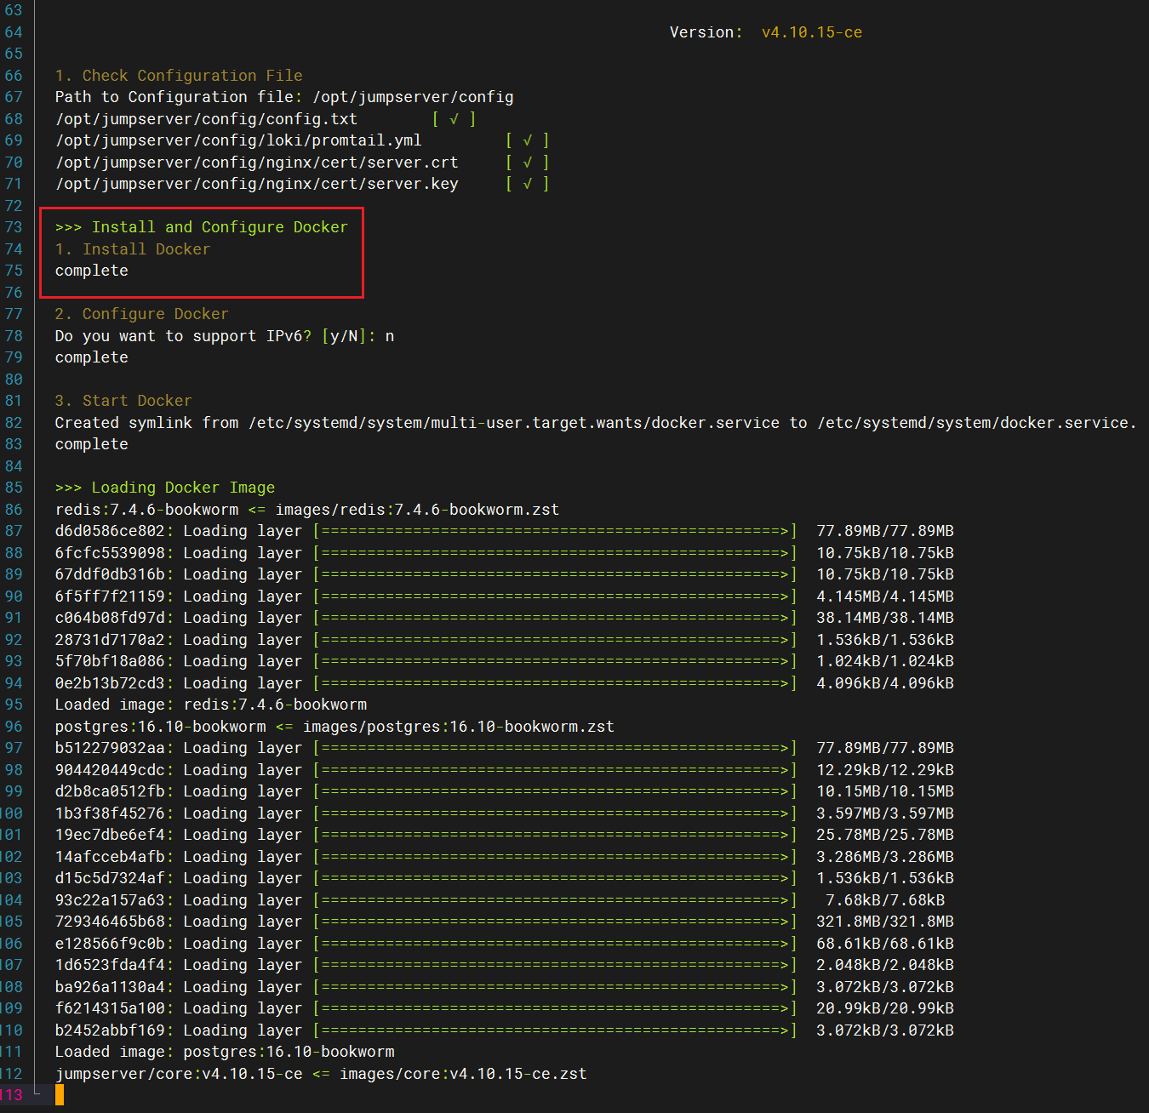This screenshot has height=1113, width=1149.
Task: Click layer ID 67ddf0db316b
Action: pos(110,574)
